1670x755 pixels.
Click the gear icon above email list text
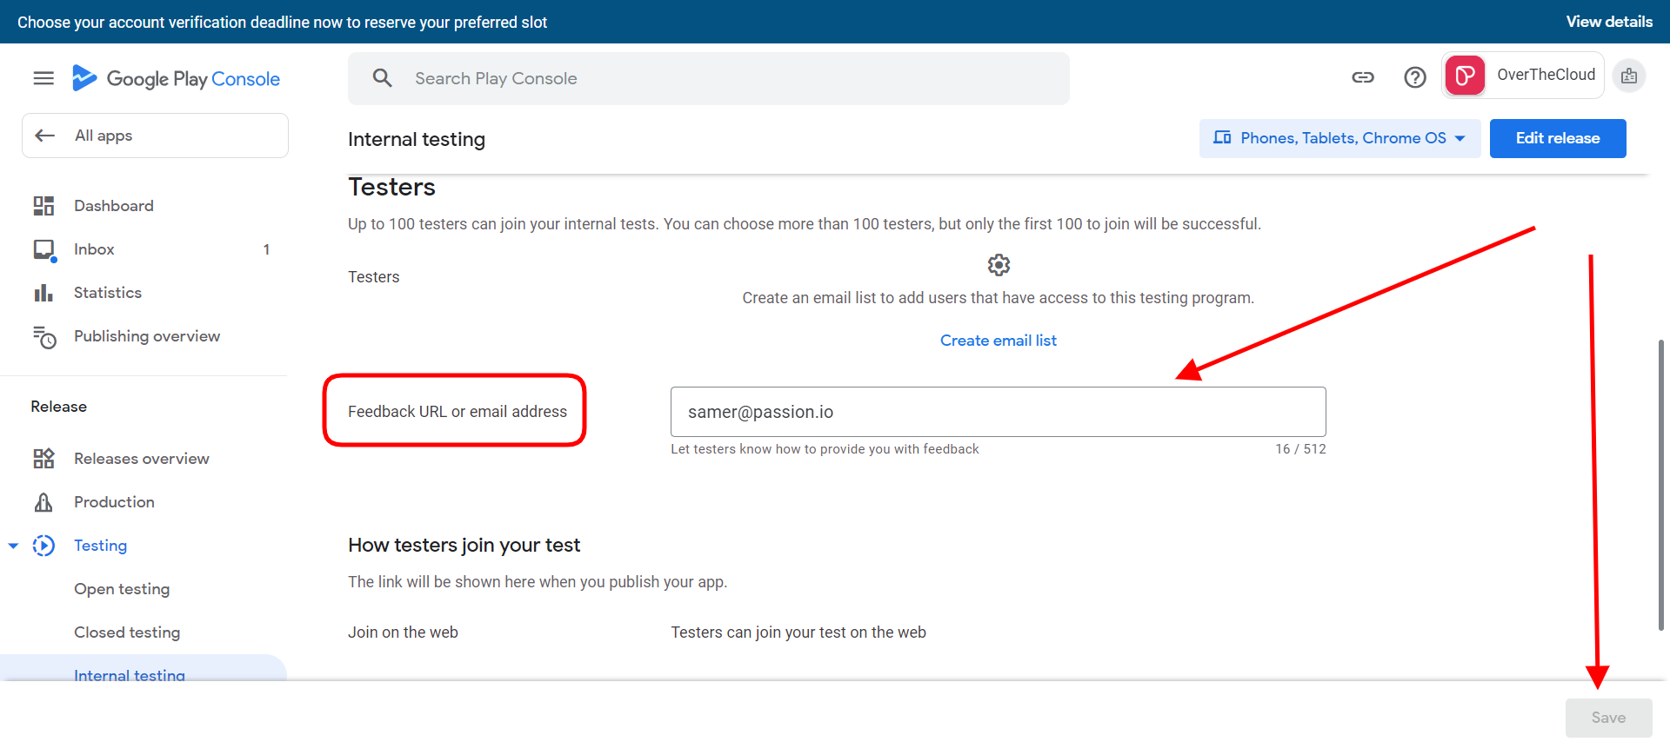(x=999, y=265)
